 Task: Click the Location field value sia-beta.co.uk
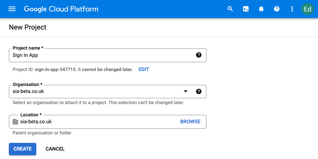click(x=36, y=122)
